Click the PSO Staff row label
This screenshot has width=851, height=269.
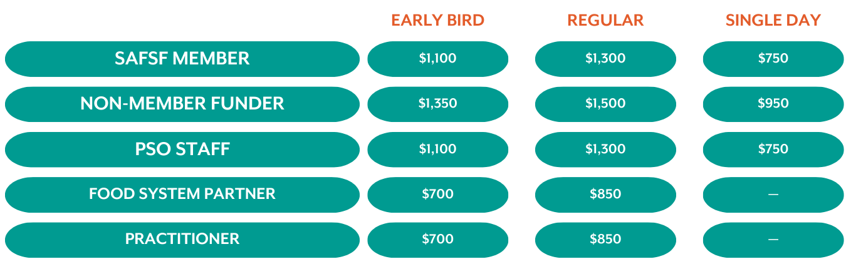(x=182, y=149)
